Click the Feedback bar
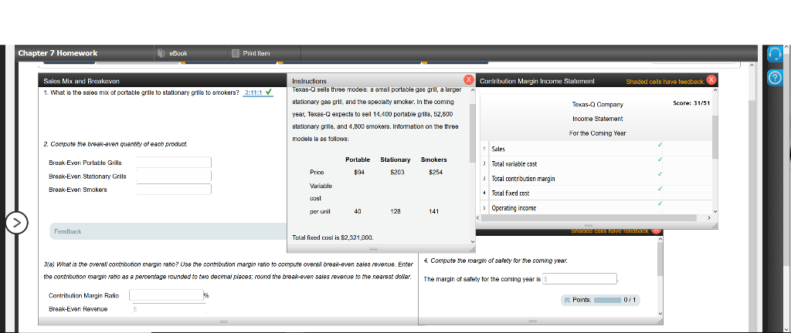This screenshot has width=791, height=333. [x=168, y=231]
